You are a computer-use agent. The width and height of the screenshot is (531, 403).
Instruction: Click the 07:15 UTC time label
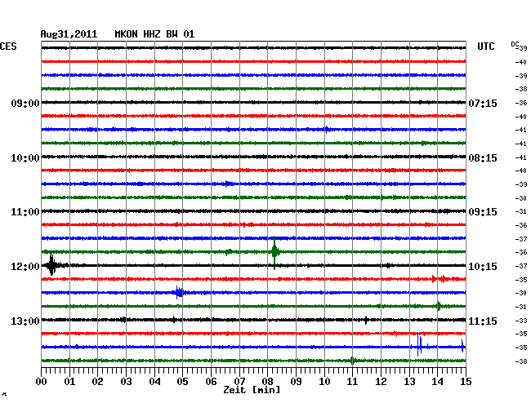click(483, 103)
